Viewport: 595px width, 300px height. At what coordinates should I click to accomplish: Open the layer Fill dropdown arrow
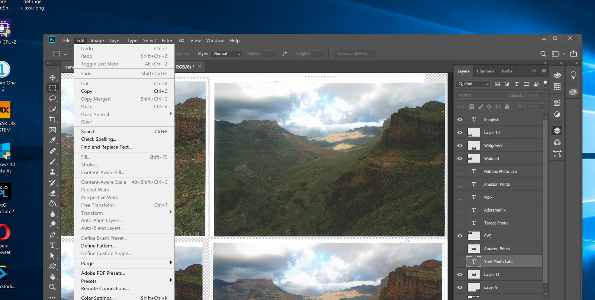(x=544, y=107)
